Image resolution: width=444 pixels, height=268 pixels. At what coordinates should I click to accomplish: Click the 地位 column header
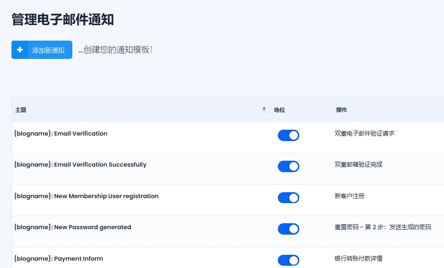[x=280, y=110]
